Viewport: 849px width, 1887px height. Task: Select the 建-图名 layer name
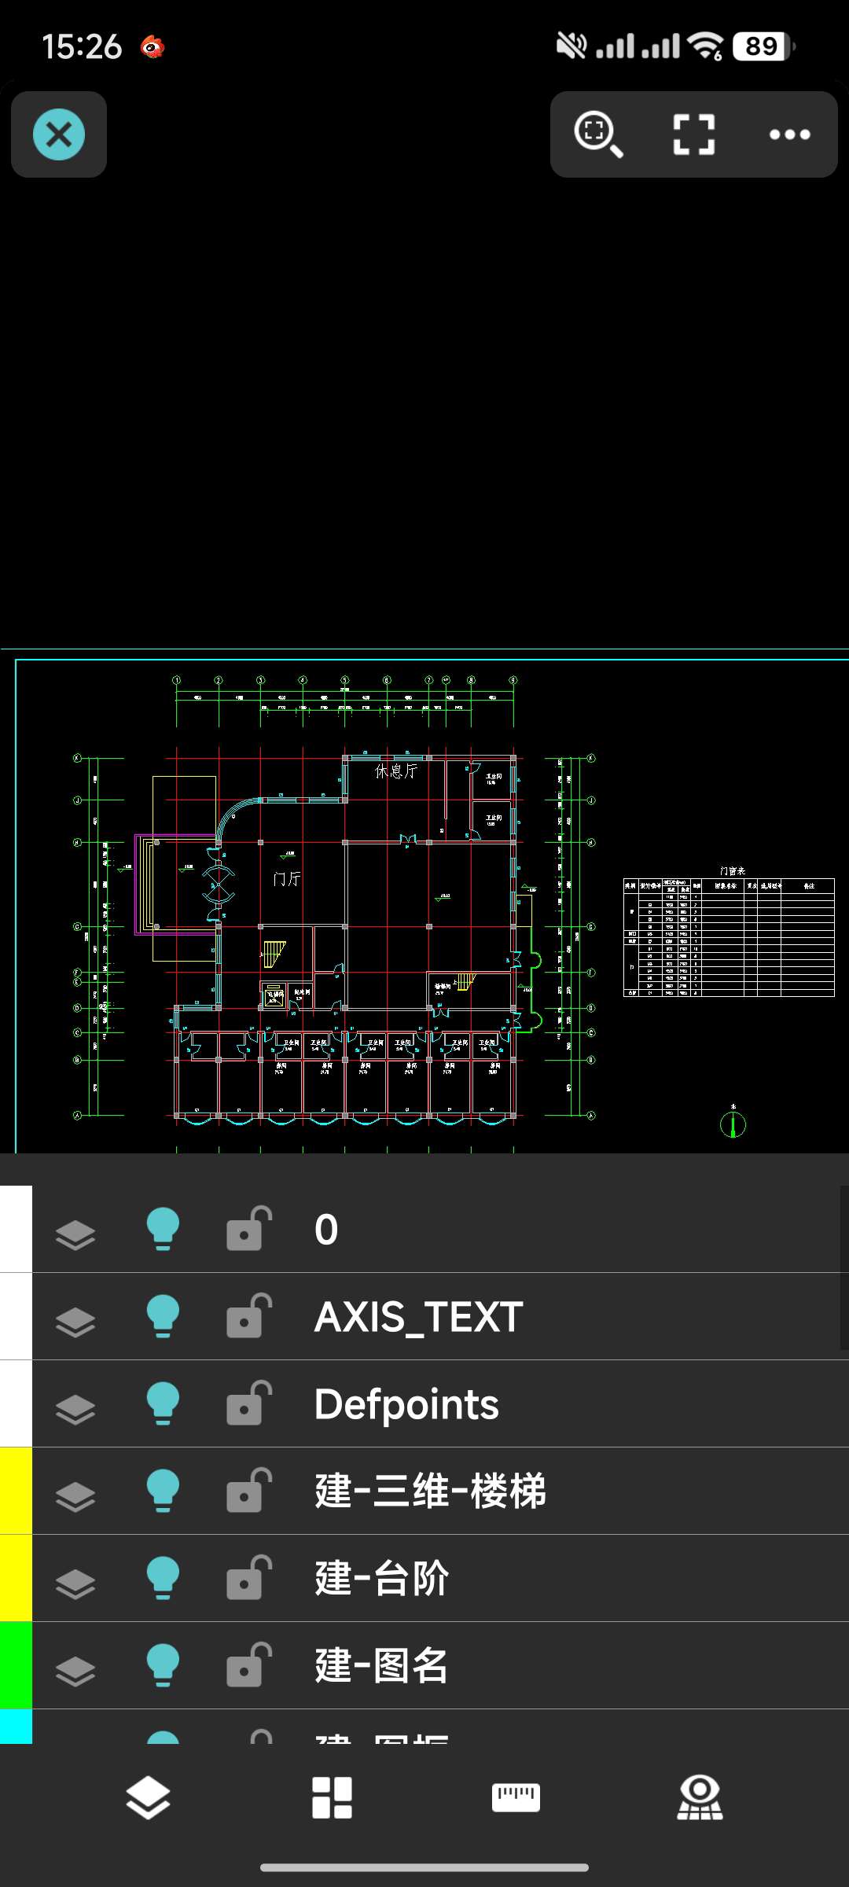tap(381, 1665)
